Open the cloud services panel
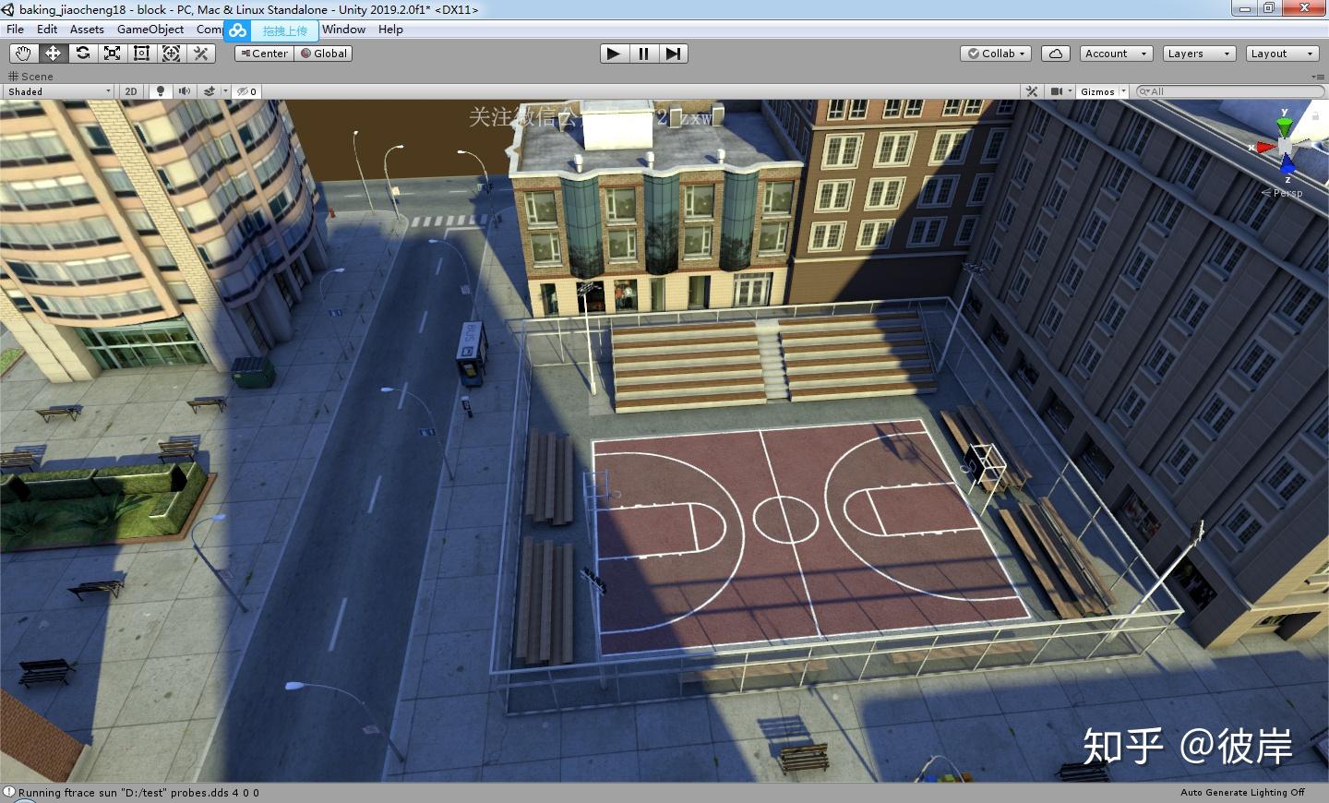The image size is (1329, 803). 1056,54
